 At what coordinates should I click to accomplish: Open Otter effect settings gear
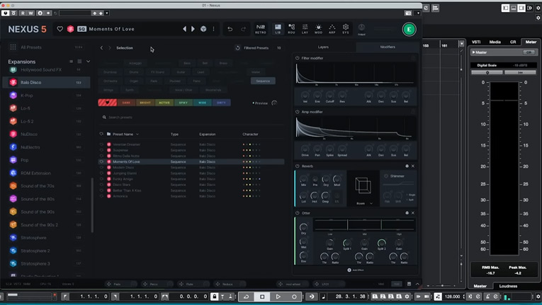coord(407,213)
